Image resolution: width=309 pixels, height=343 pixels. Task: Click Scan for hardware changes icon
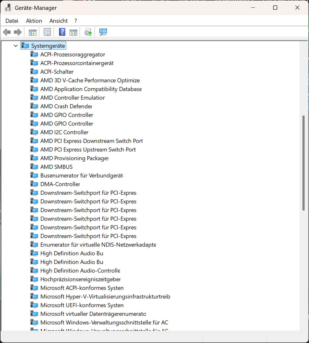tap(103, 32)
